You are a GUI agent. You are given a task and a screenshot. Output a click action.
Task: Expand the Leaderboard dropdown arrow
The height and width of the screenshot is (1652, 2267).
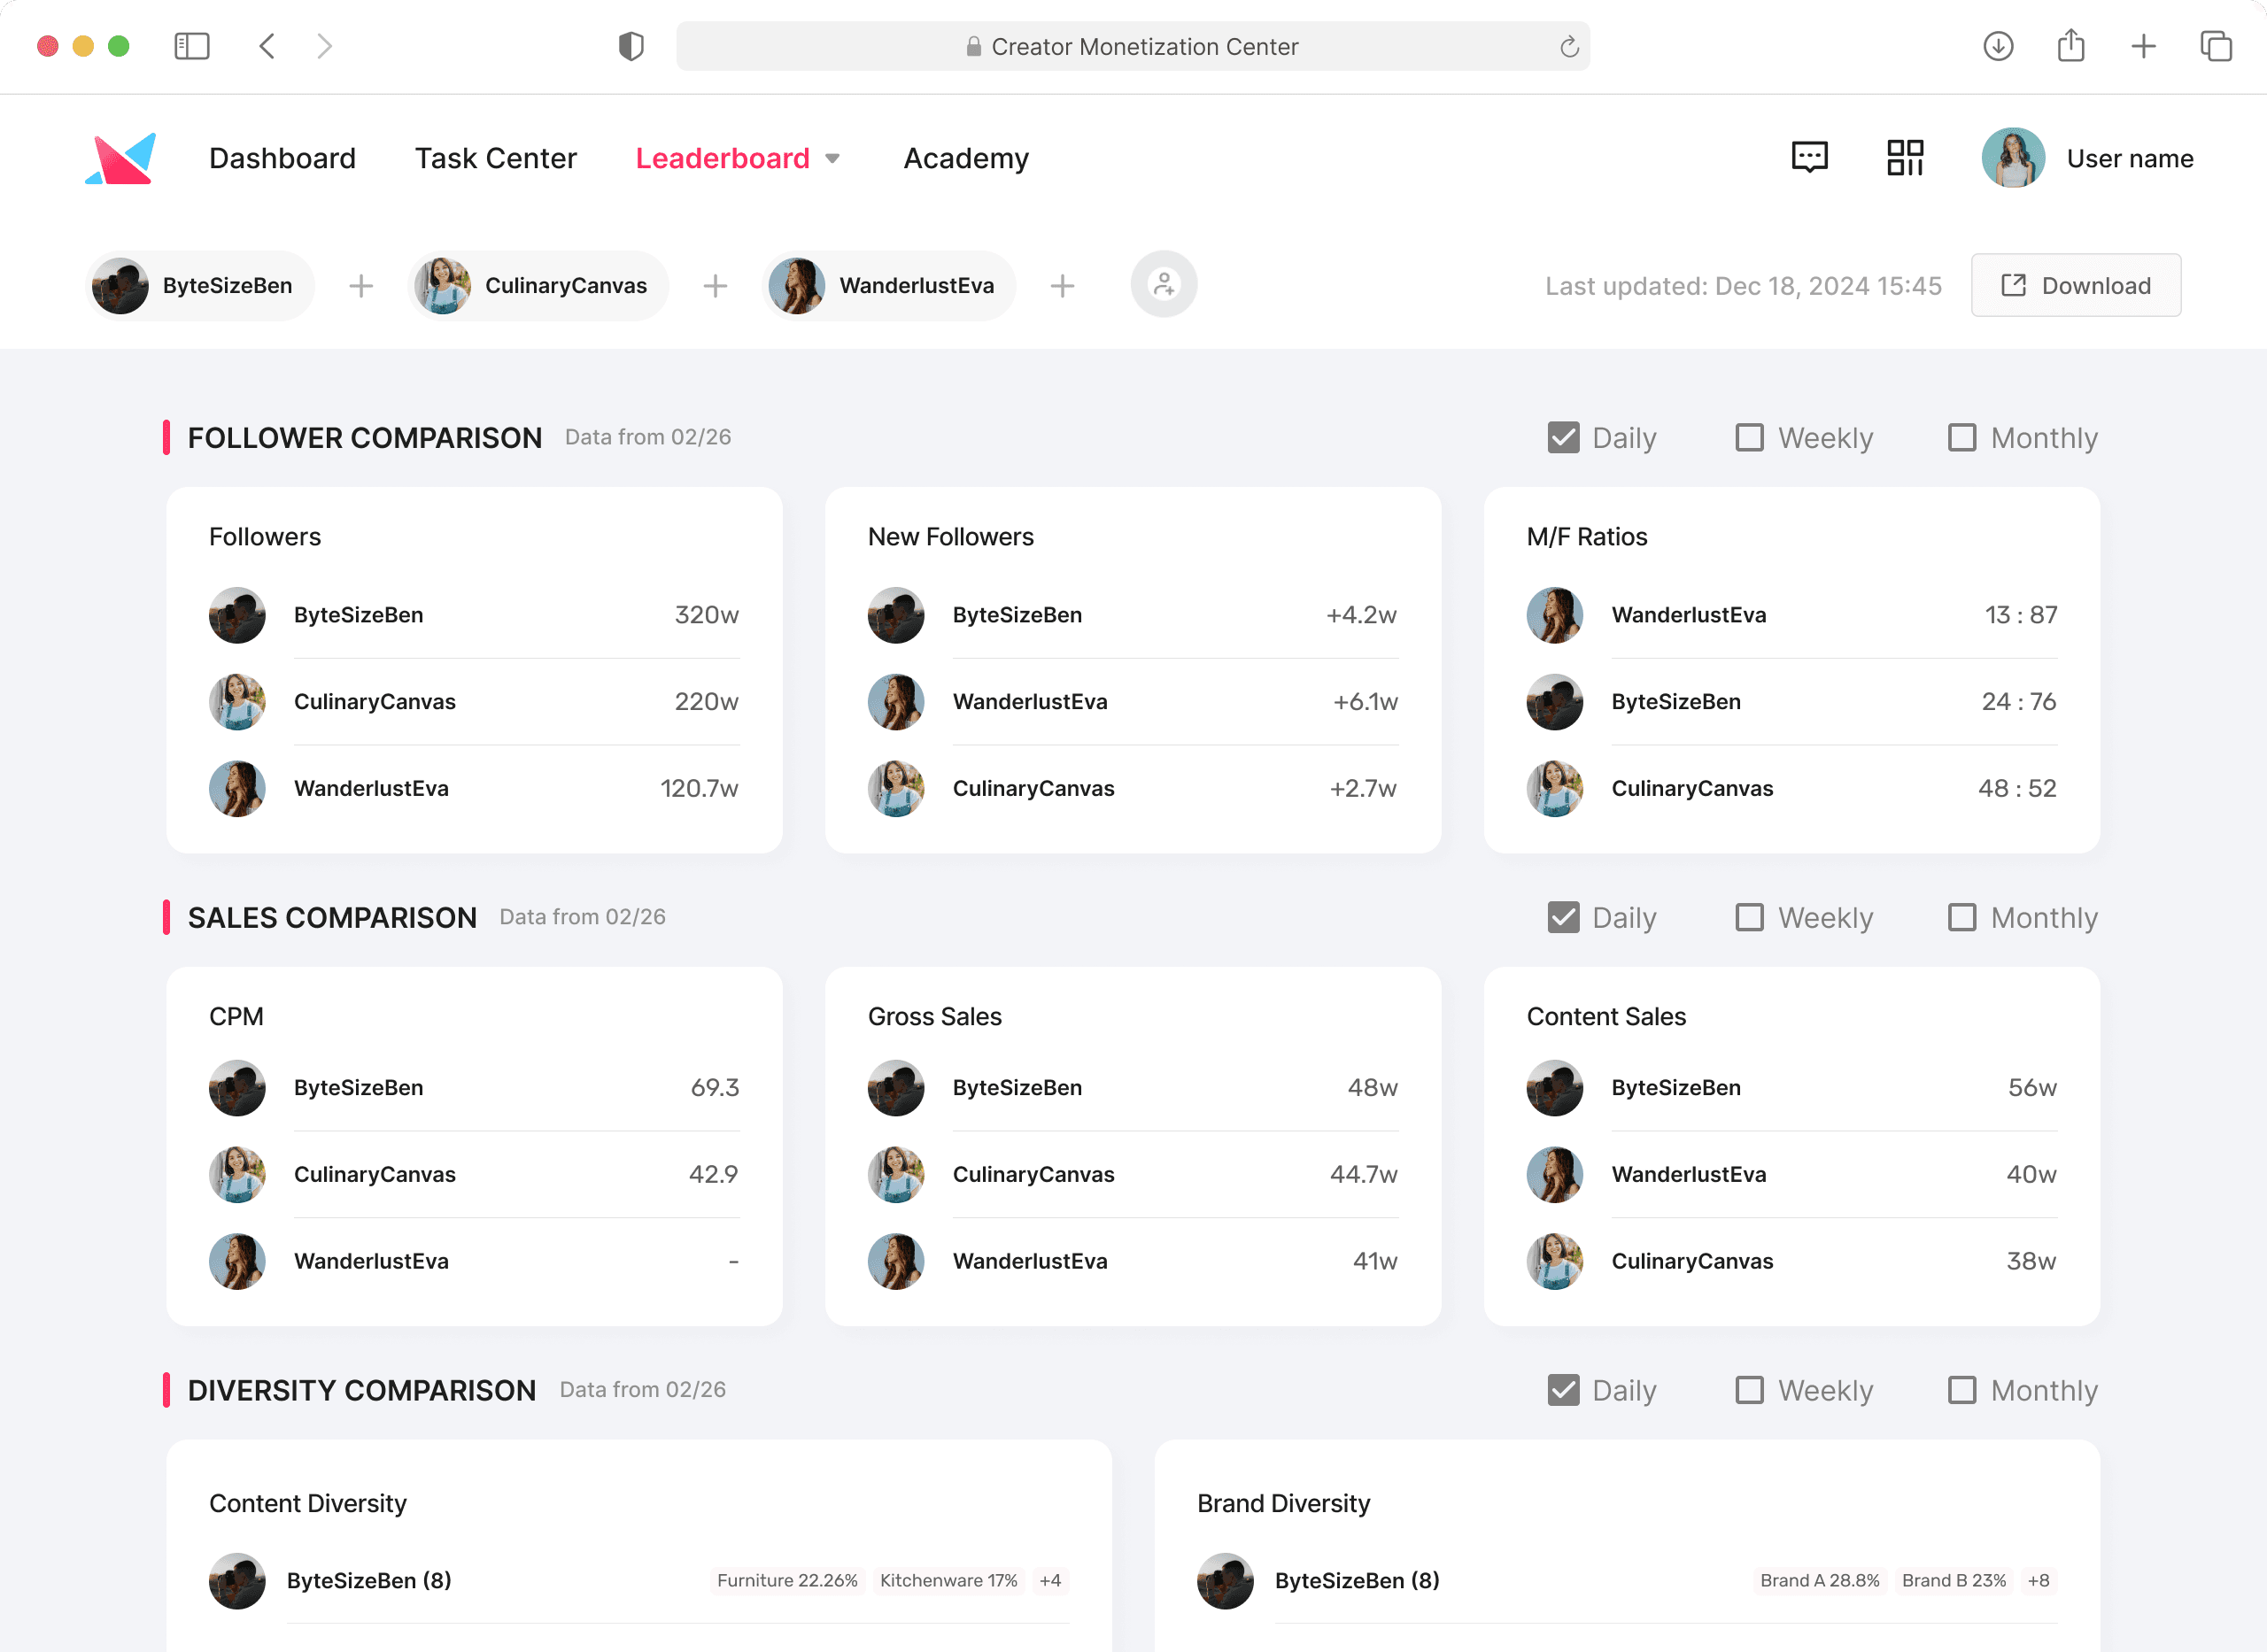click(x=832, y=159)
